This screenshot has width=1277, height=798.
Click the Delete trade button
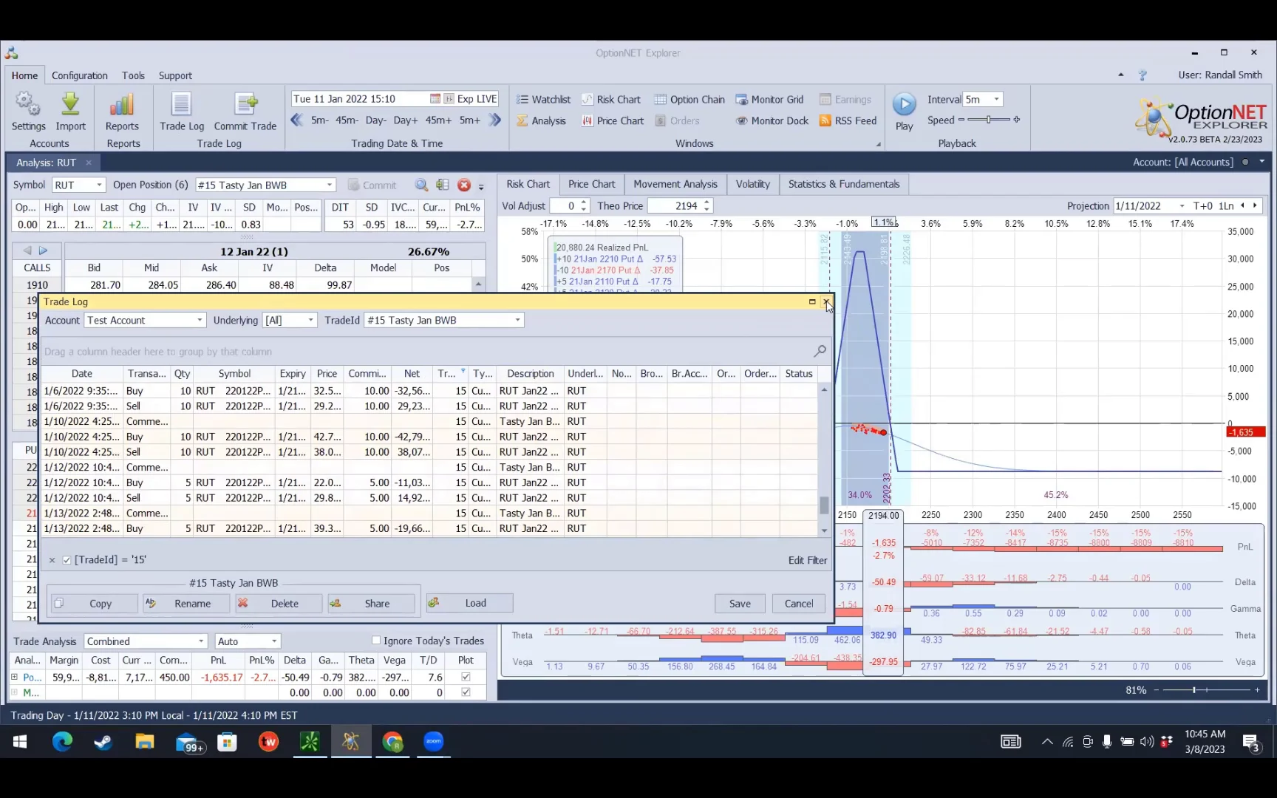pos(279,604)
